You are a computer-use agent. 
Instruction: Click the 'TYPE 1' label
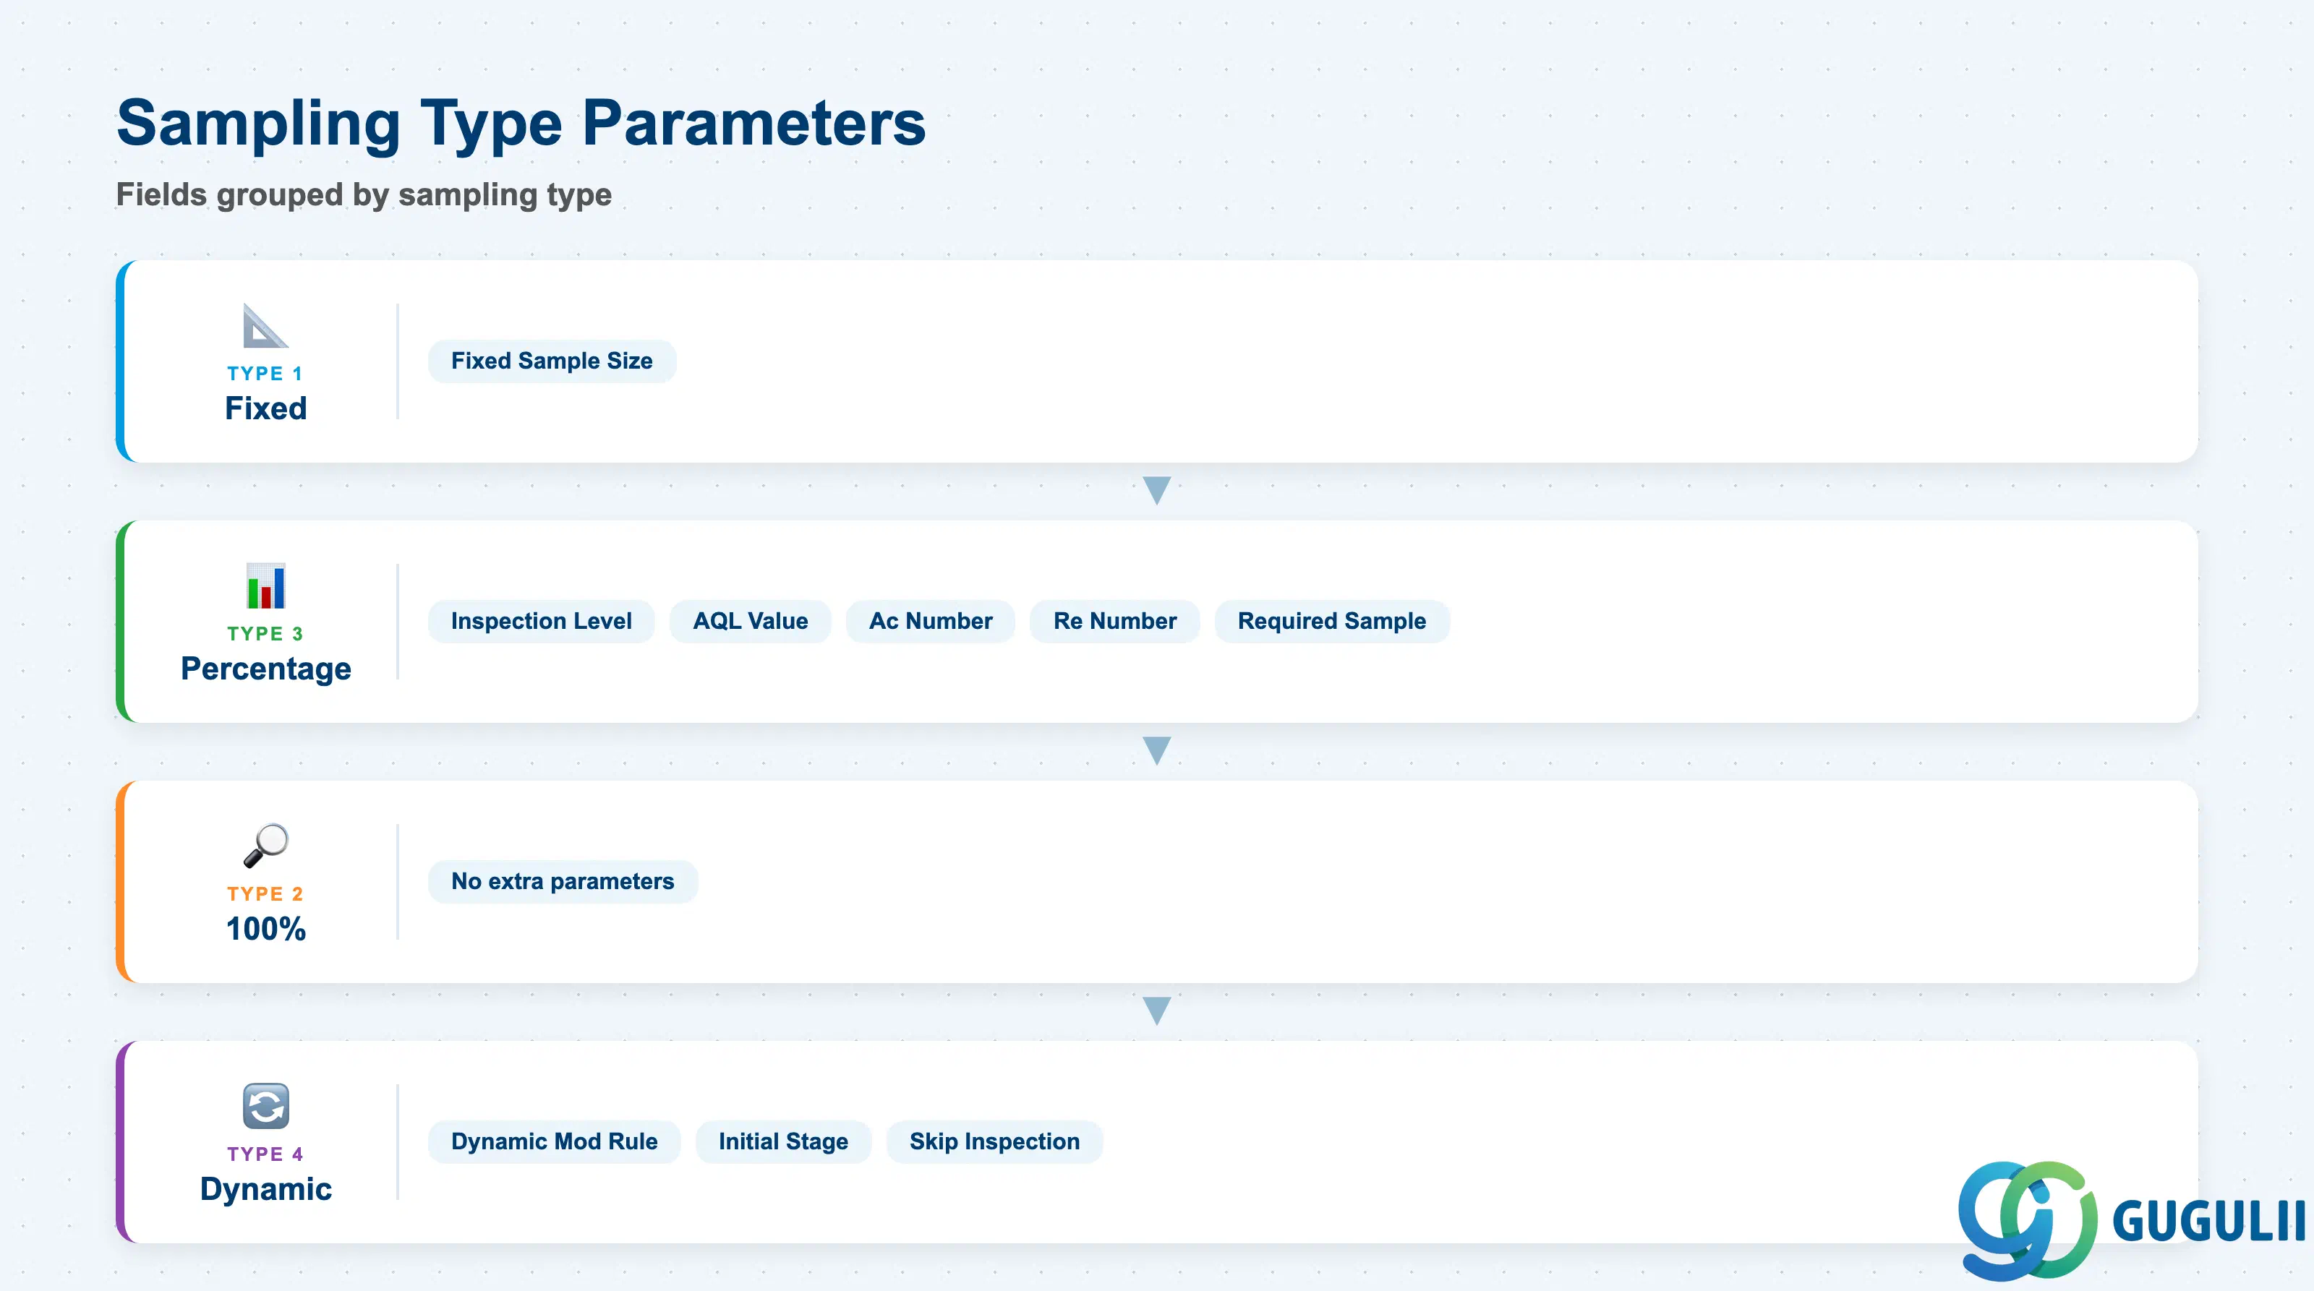pos(265,374)
